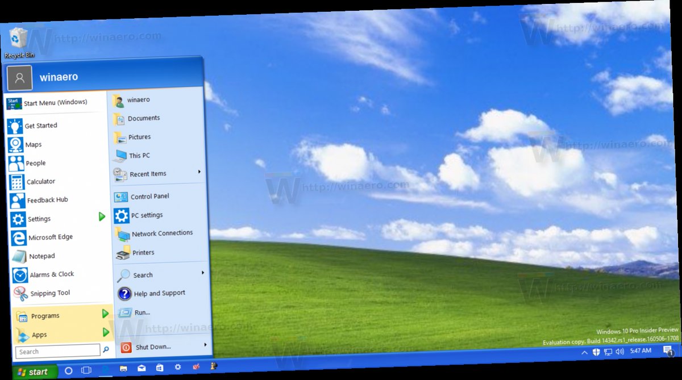Select Shut Down from the menu
Image resolution: width=682 pixels, height=380 pixels.
153,347
